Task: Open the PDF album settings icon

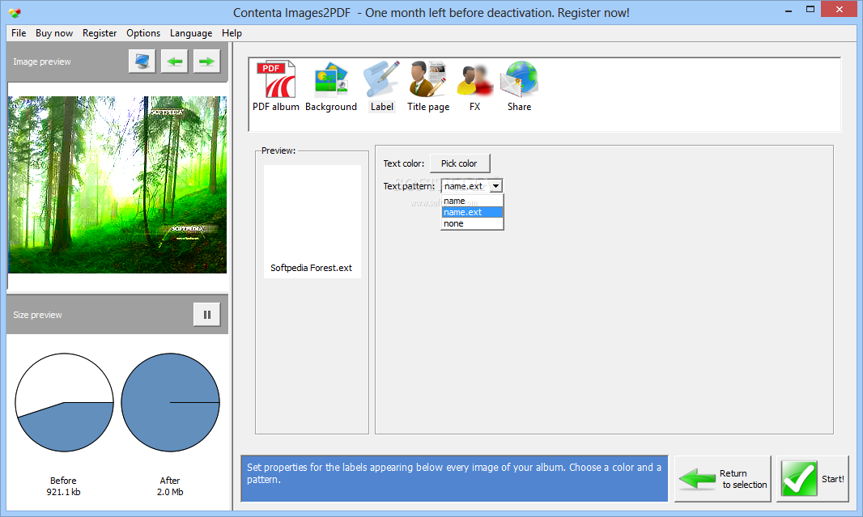Action: 276,87
